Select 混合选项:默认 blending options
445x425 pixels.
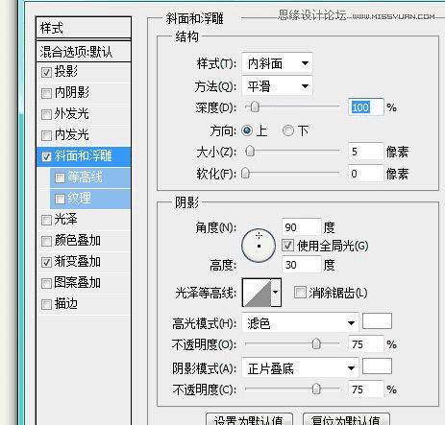click(x=84, y=51)
